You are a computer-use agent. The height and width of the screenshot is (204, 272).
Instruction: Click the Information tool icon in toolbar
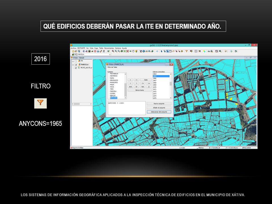pyautogui.click(x=144, y=51)
